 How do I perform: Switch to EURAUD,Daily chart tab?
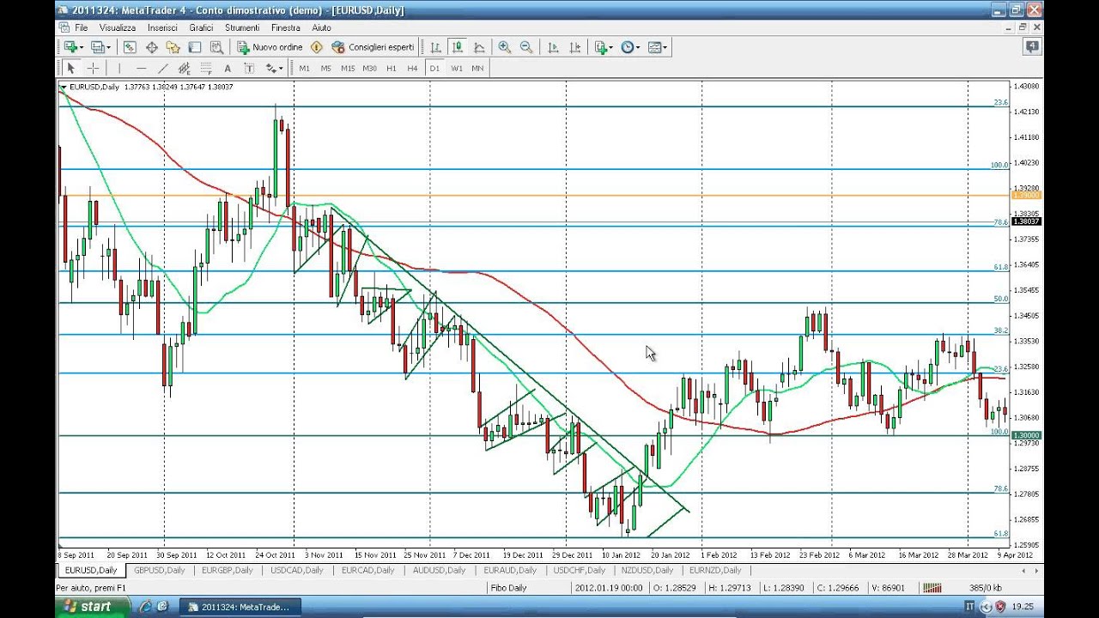click(510, 570)
